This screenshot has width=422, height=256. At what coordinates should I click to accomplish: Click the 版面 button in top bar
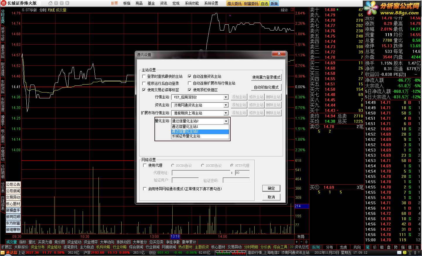pos(274,4)
